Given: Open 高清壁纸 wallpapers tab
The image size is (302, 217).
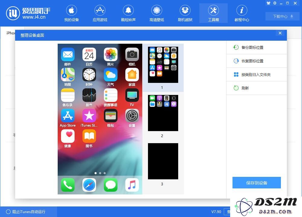Looking at the screenshot, I should click(156, 14).
